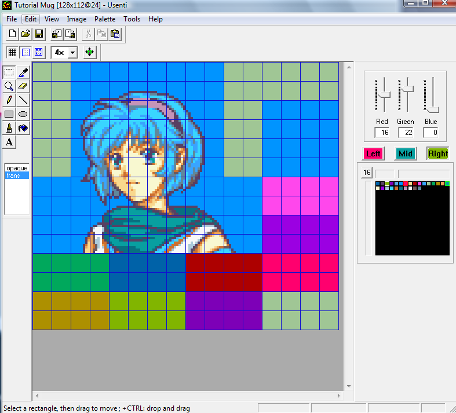Viewport: 456px width, 413px height.
Task: Click the Save As icon
Action: tap(57, 34)
